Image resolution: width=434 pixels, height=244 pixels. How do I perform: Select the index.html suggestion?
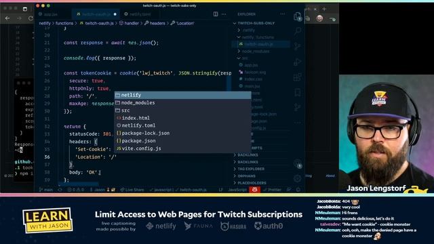tap(182, 118)
